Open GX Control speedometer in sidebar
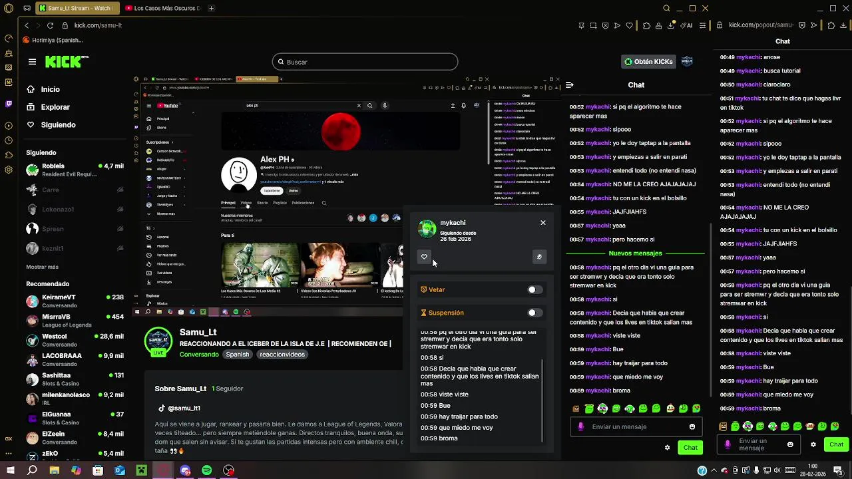852x479 pixels. click(x=8, y=39)
